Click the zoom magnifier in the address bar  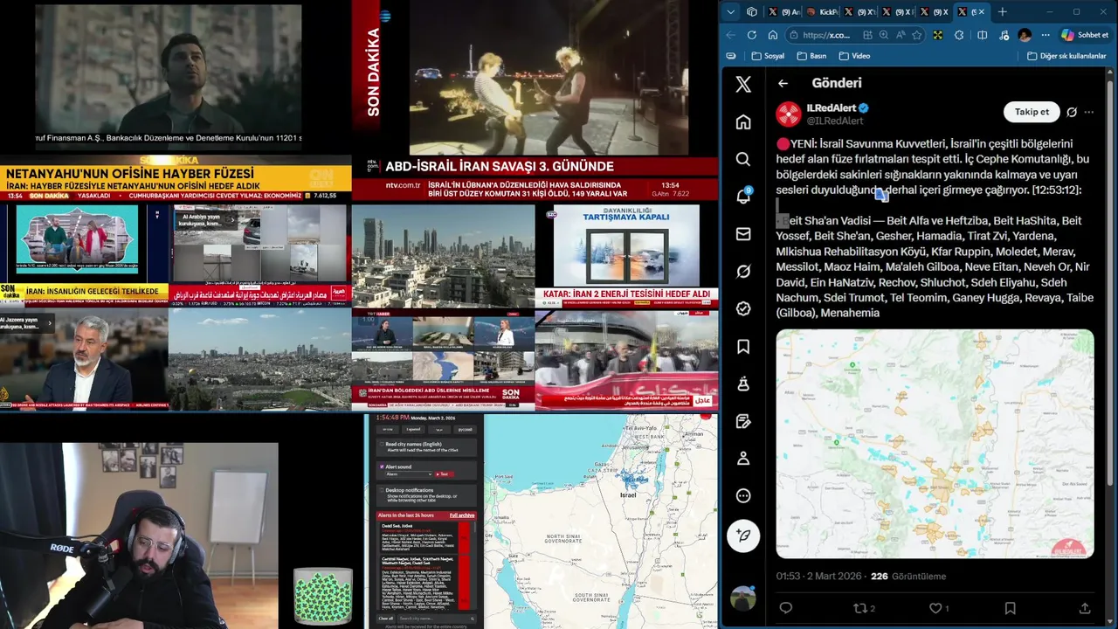[x=884, y=35]
